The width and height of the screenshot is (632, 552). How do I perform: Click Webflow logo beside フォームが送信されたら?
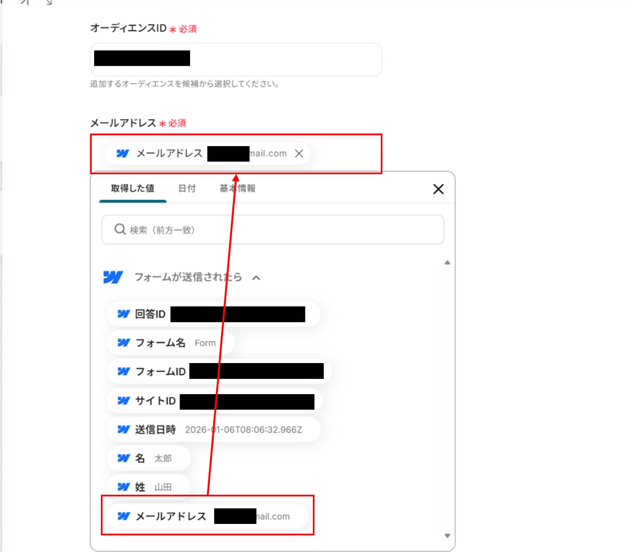(x=113, y=277)
